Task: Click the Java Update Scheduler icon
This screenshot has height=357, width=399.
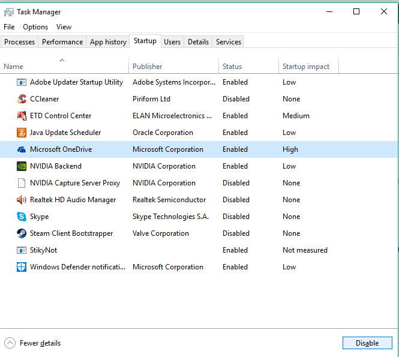Action: pos(22,133)
